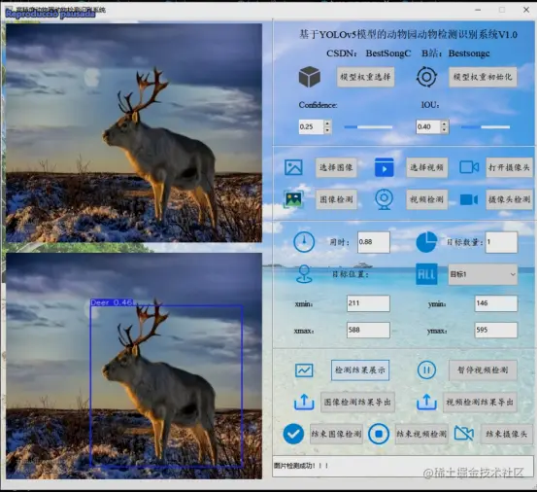This screenshot has width=538, height=493.
Task: Click the CSDN BestSongC text
Action: pos(368,53)
